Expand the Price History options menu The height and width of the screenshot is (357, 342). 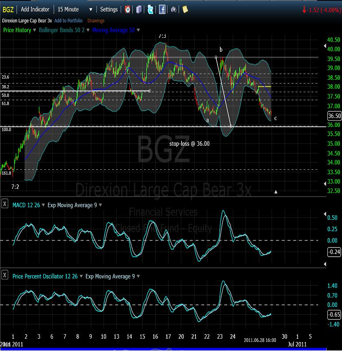(34, 30)
